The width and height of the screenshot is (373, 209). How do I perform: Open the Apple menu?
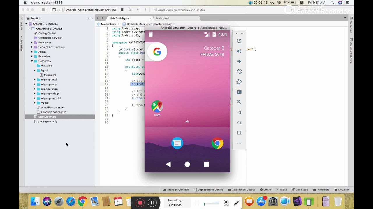click(25, 3)
